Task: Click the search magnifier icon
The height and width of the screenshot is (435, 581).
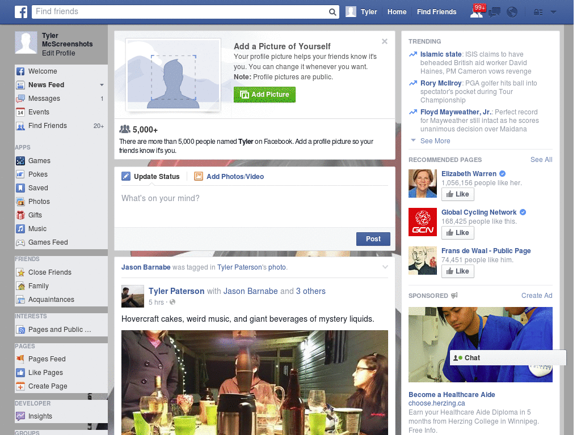Action: [x=332, y=12]
